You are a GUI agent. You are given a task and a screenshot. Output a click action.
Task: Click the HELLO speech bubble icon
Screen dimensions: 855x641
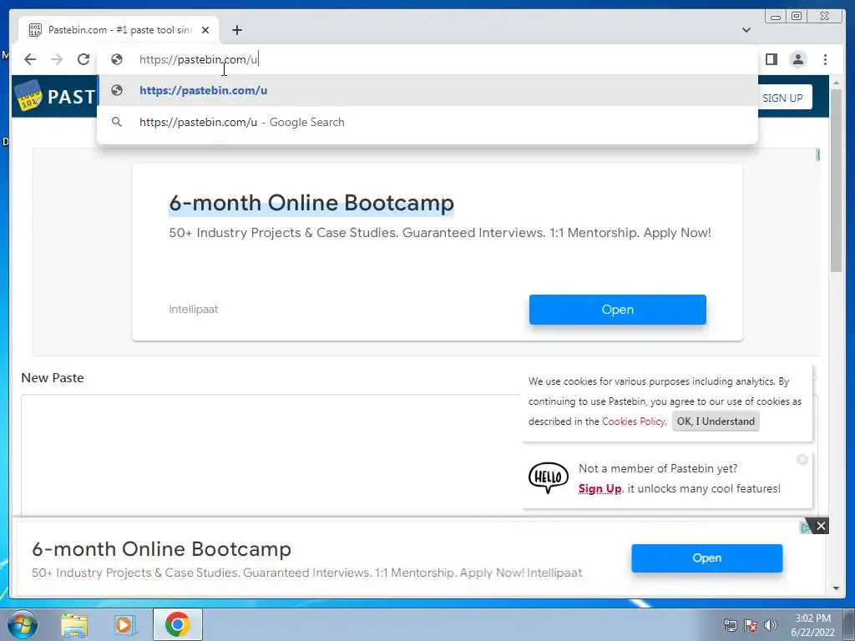tap(548, 478)
